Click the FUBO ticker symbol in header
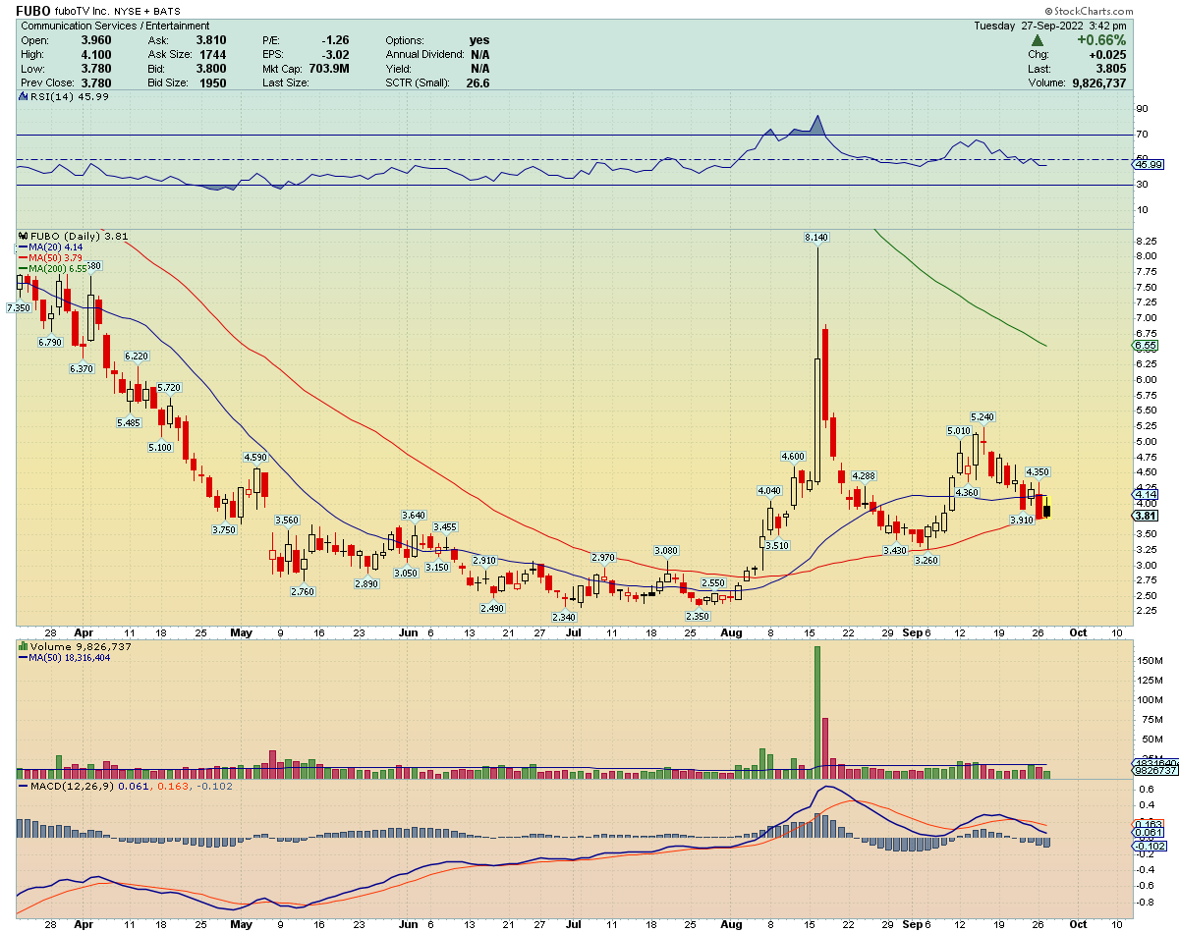 (x=35, y=10)
